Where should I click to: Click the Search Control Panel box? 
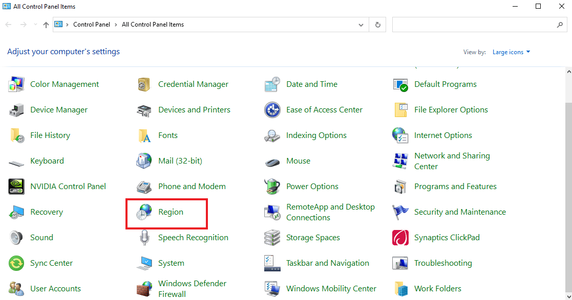click(479, 25)
